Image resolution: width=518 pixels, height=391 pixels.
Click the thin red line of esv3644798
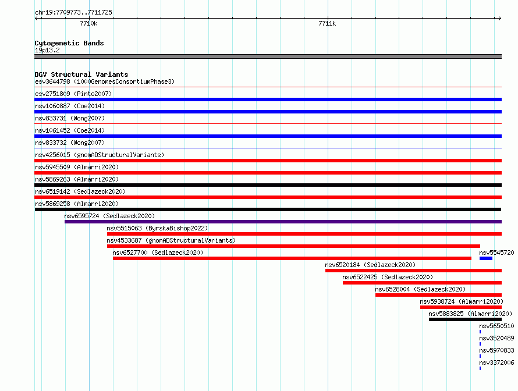pyautogui.click(x=268, y=87)
